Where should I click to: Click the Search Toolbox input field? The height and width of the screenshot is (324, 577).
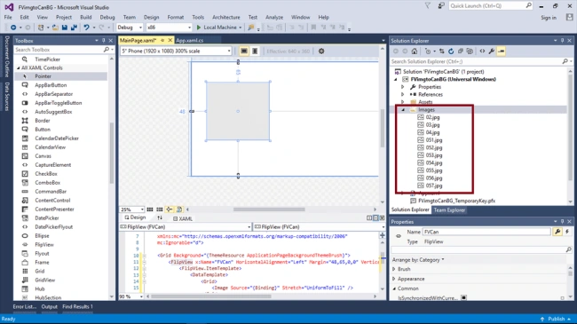click(x=59, y=50)
